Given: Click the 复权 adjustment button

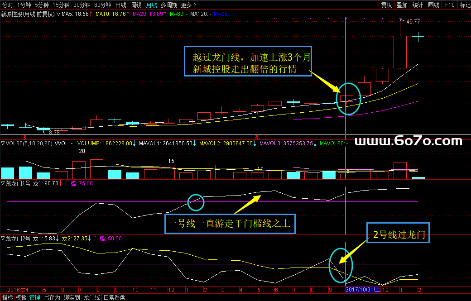Looking at the screenshot, I should 386,5.
